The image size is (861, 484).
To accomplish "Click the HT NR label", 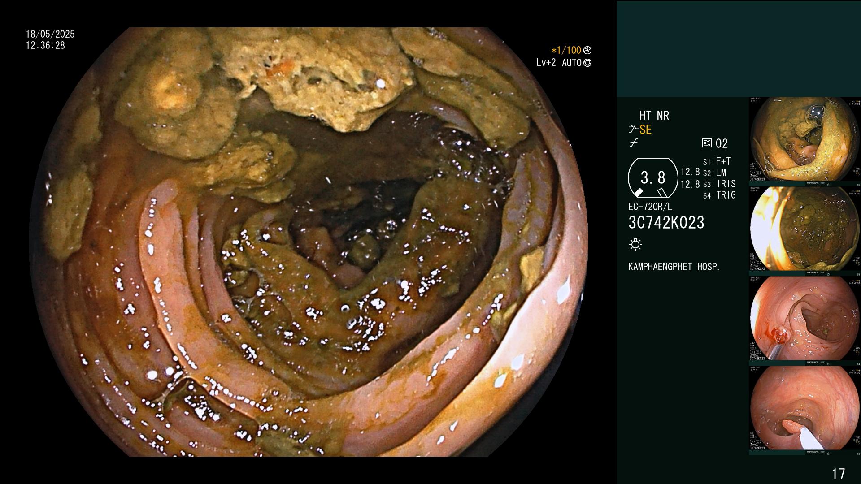I will pyautogui.click(x=654, y=116).
